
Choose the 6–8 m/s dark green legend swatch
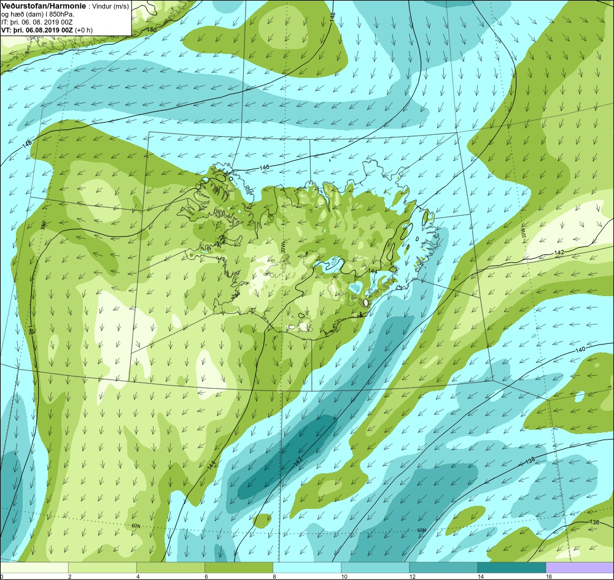point(239,568)
